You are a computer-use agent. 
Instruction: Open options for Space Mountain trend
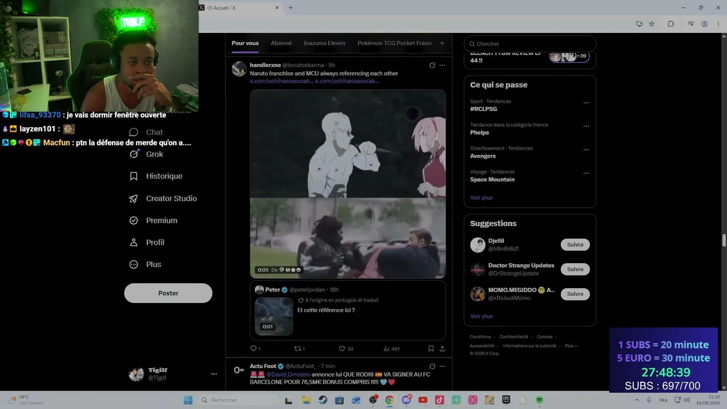(x=586, y=173)
